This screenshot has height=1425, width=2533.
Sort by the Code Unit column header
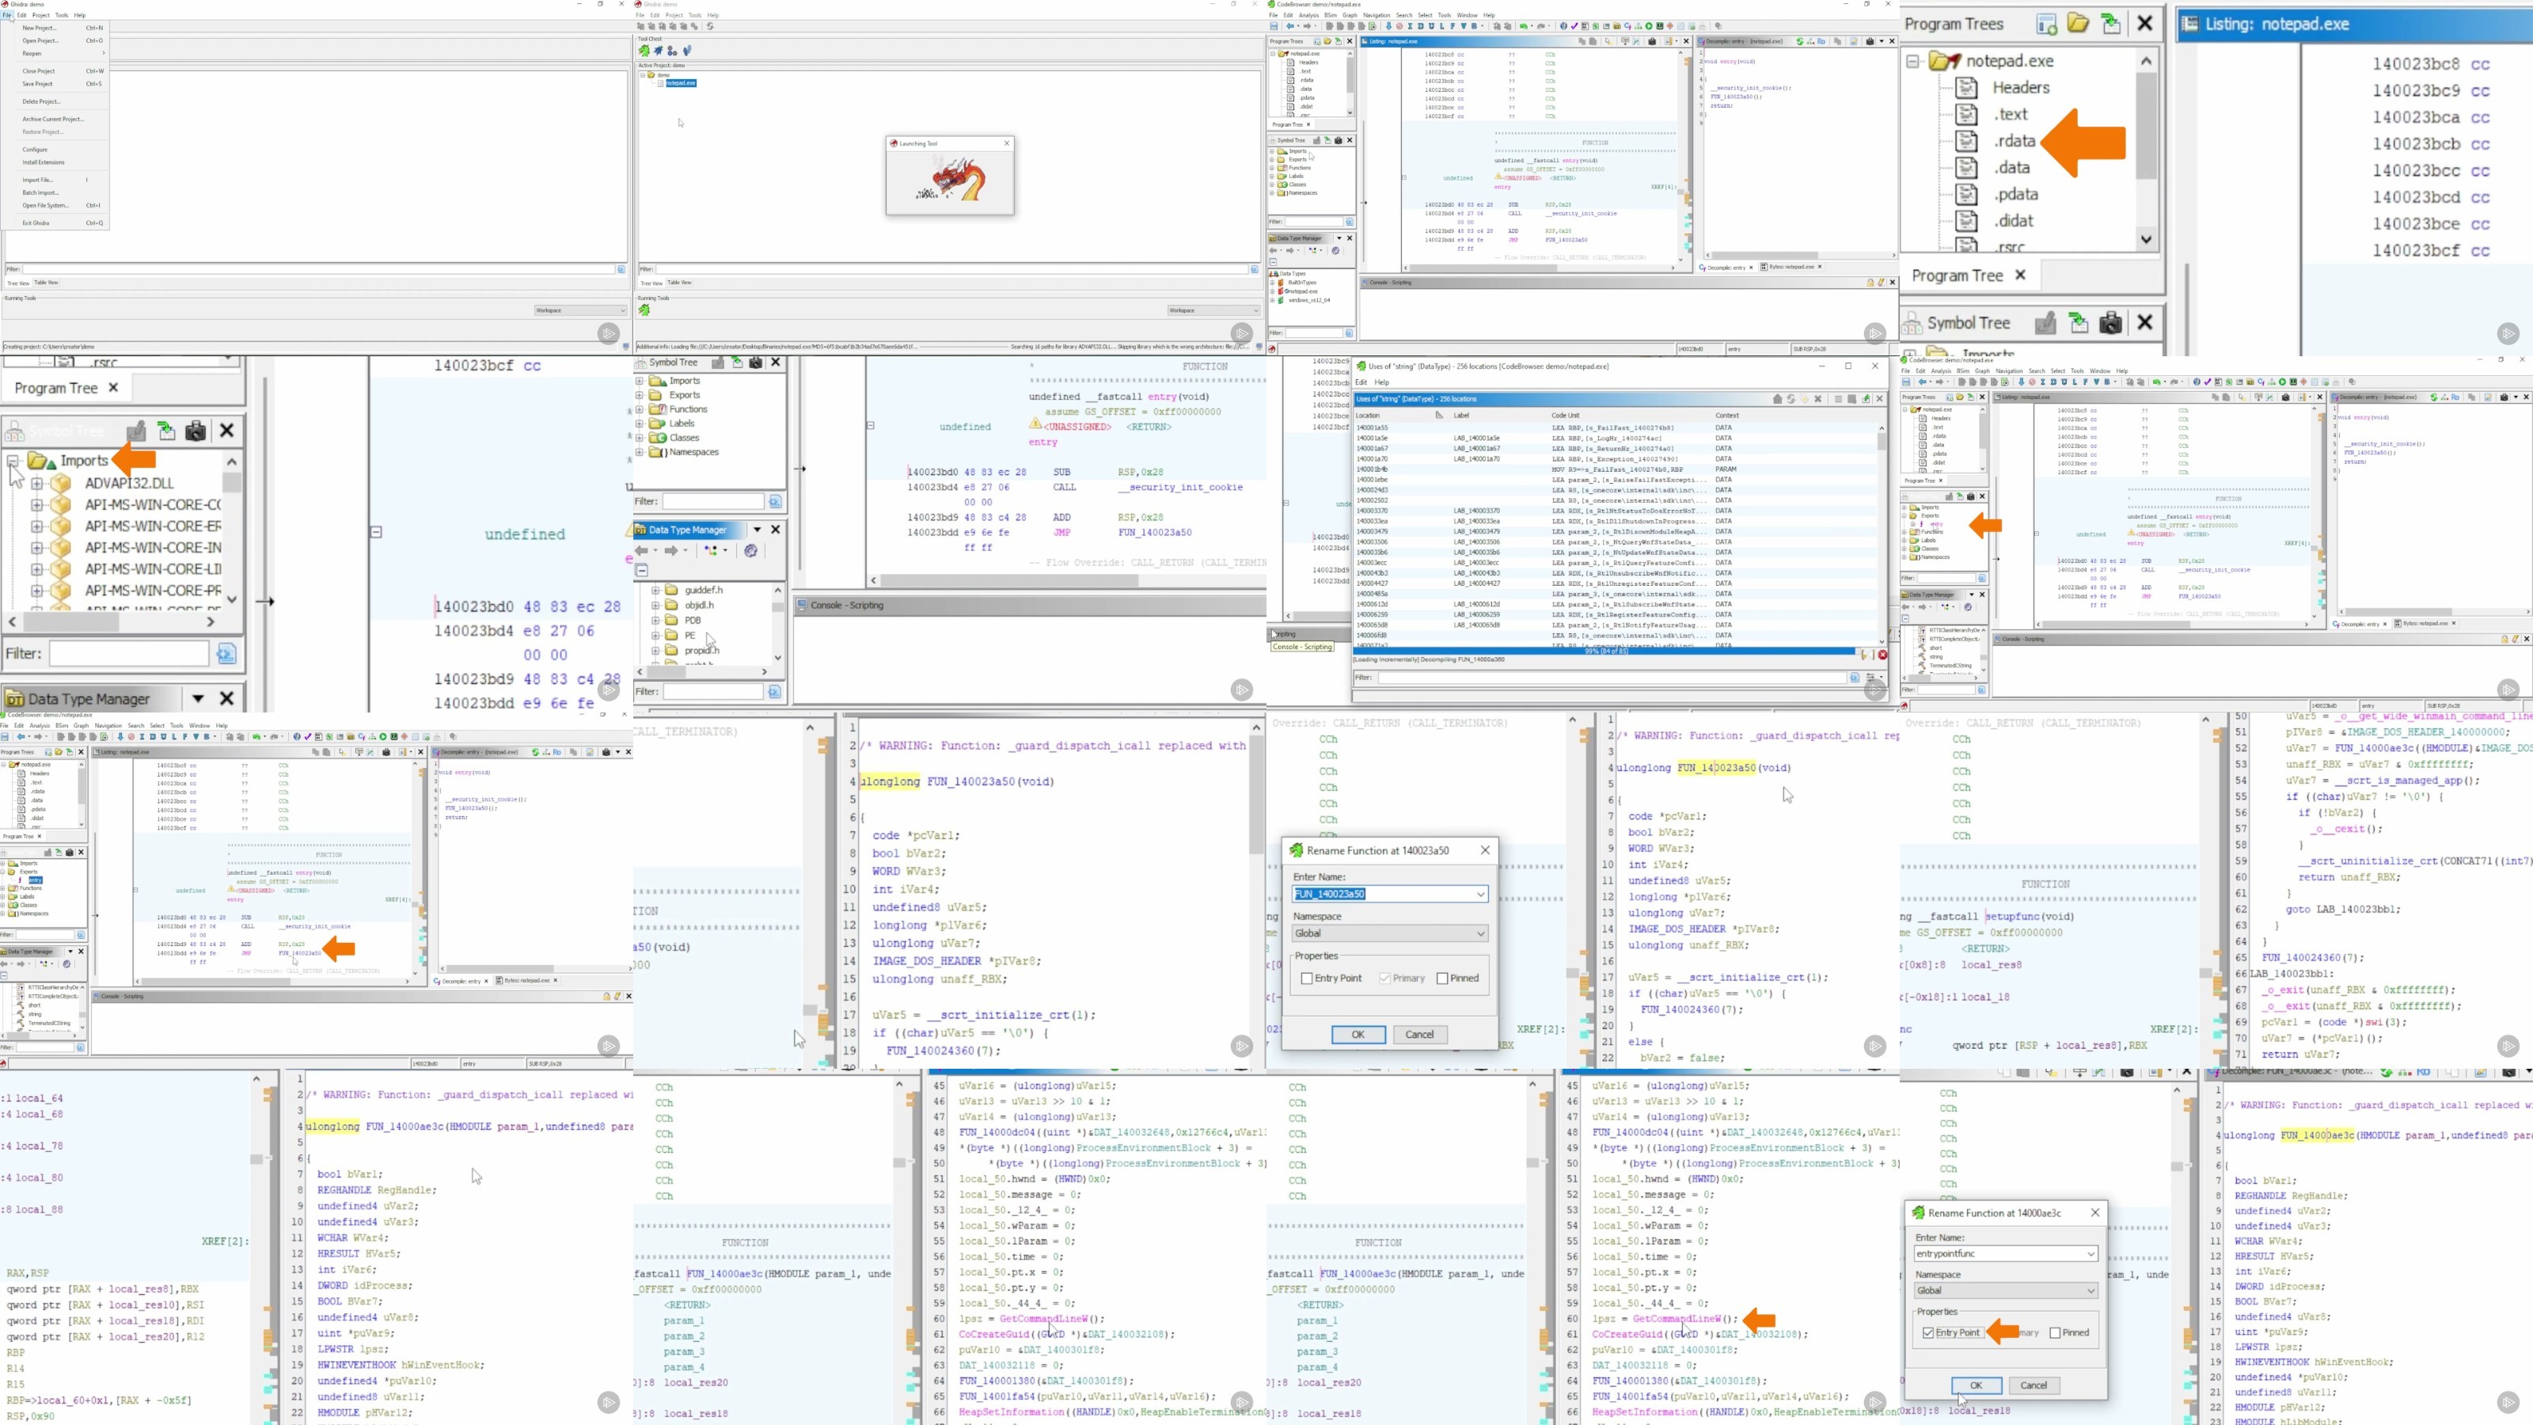(1631, 415)
